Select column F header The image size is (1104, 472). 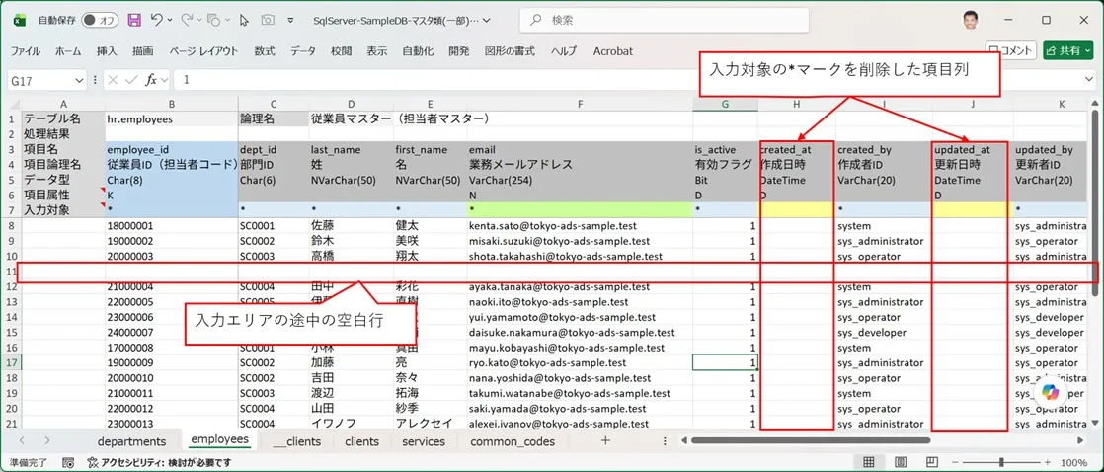(x=580, y=105)
